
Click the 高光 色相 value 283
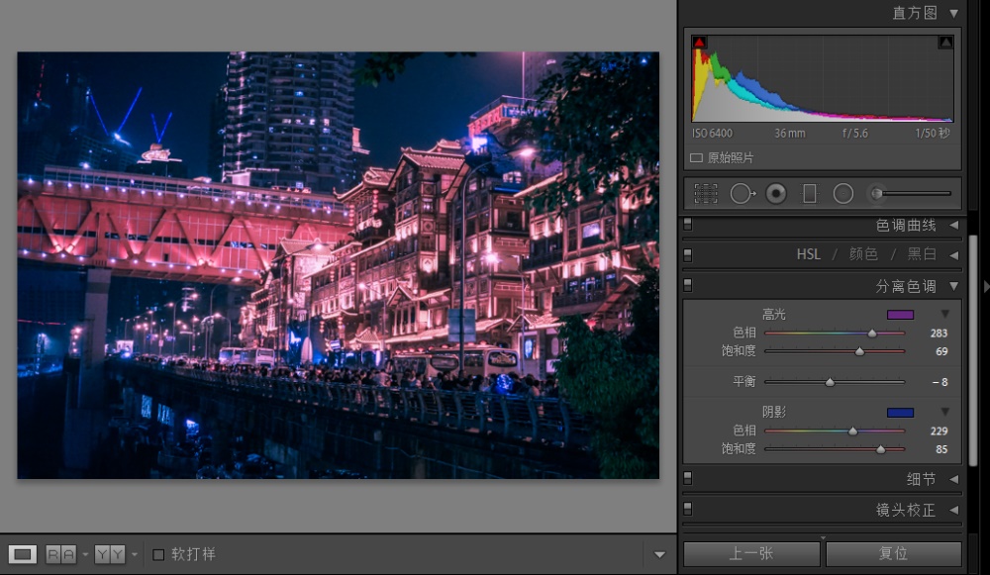[939, 334]
